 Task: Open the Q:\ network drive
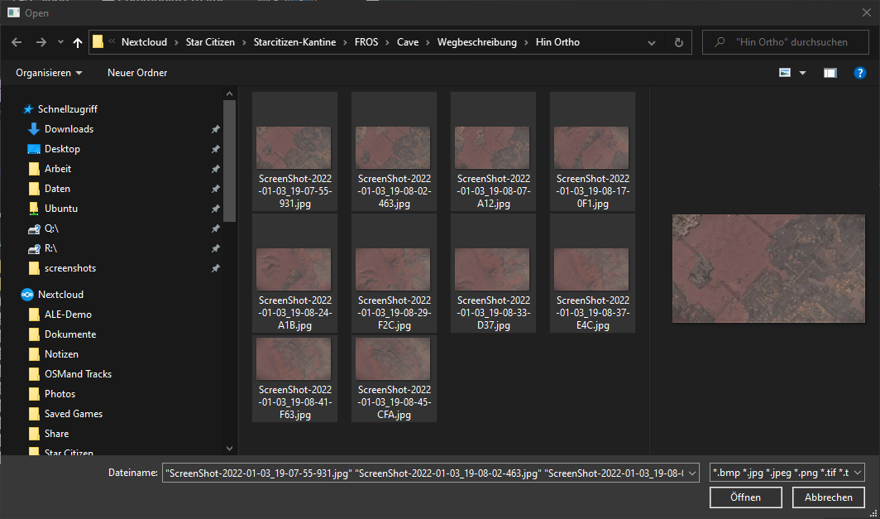tap(51, 228)
